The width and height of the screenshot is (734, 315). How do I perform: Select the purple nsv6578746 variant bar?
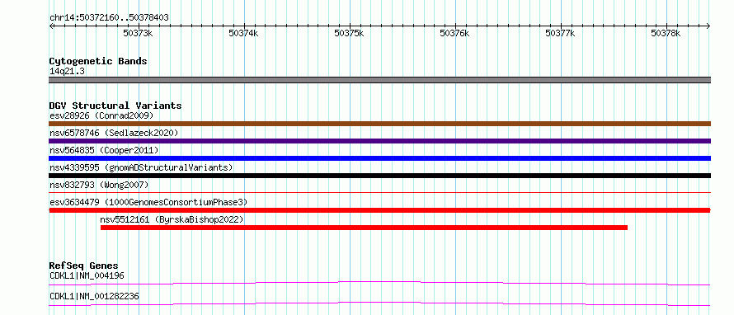point(379,141)
